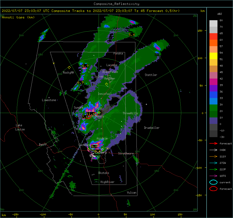Pick the magenta 39–42 dBZ legend swatch

(213, 82)
